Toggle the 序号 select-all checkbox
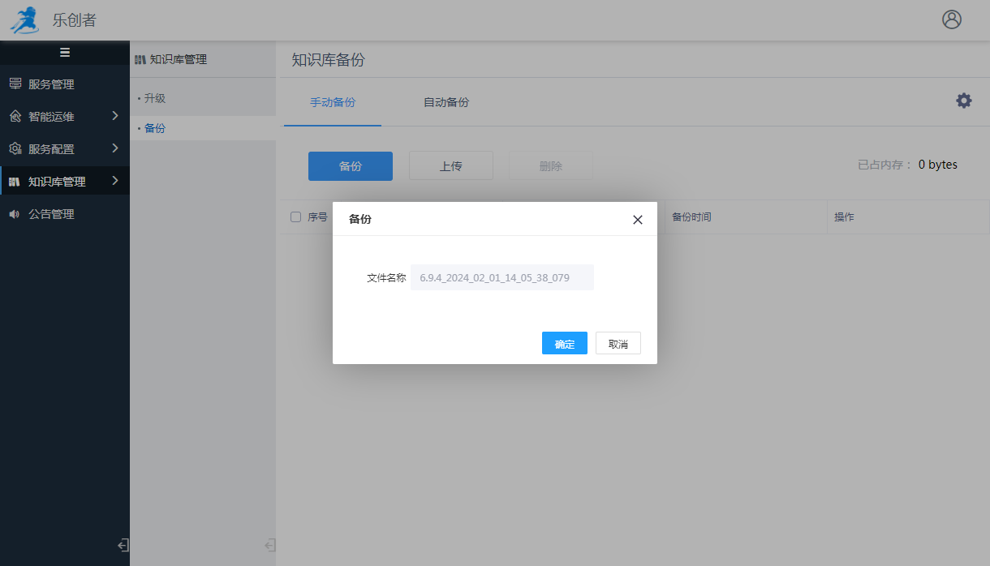 point(295,217)
